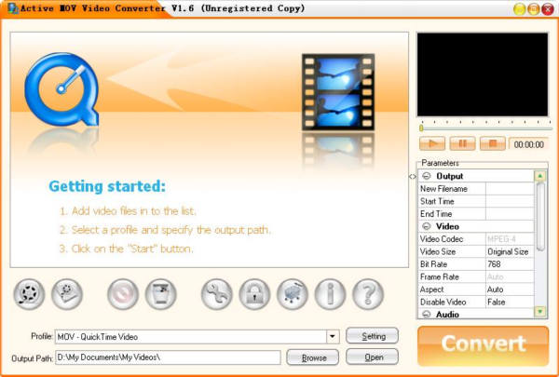Open the Profile dropdown list

[x=333, y=336]
